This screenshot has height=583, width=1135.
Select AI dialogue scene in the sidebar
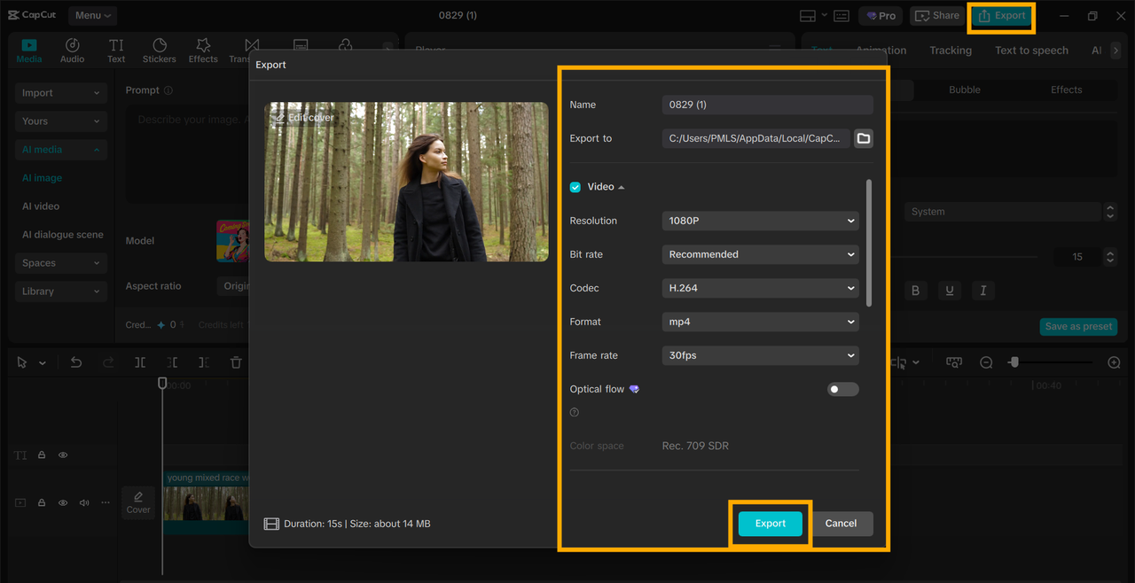click(x=63, y=235)
